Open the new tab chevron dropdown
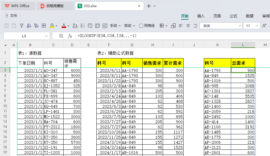The image size is (270, 156). (x=155, y=6)
